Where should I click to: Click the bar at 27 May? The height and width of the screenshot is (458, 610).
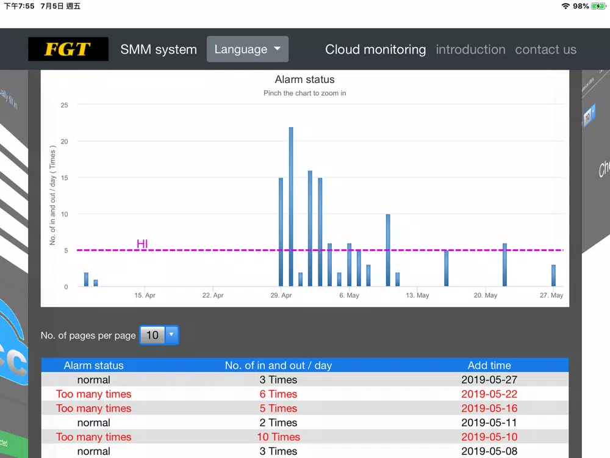tap(553, 275)
